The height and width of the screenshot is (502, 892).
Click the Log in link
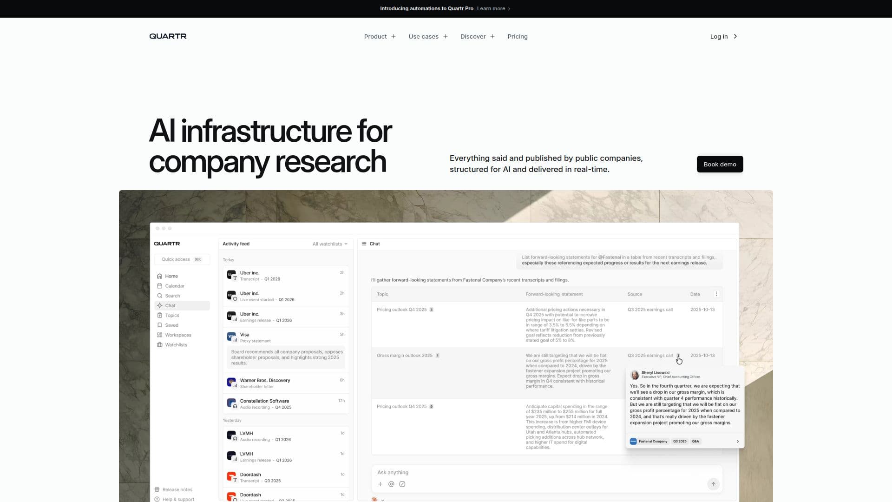click(x=723, y=36)
